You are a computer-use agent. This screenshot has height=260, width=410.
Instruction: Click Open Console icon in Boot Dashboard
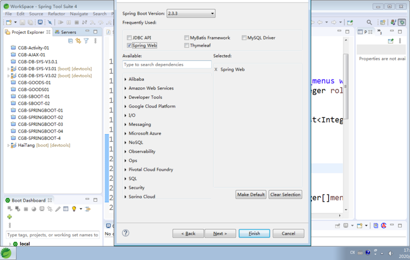tap(42, 209)
